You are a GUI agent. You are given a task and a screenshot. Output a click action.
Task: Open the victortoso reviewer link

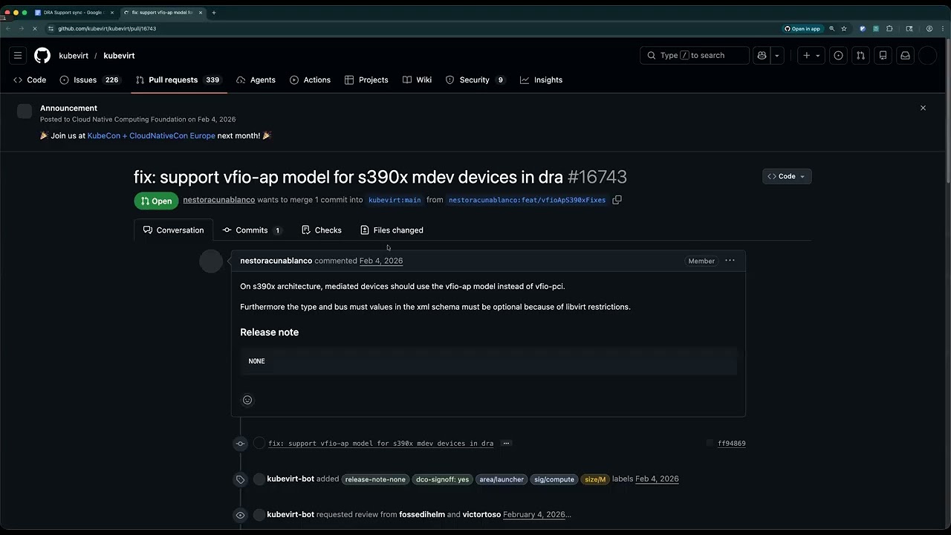click(x=481, y=515)
